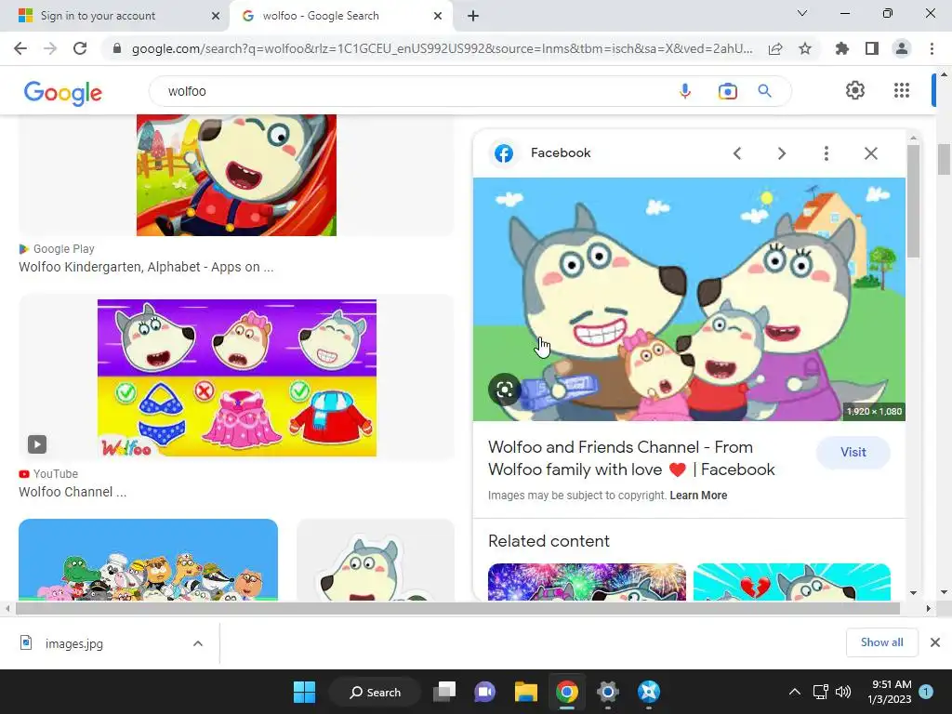Click the page vertical scrollbar thumb
The width and height of the screenshot is (952, 714).
pos(944,159)
